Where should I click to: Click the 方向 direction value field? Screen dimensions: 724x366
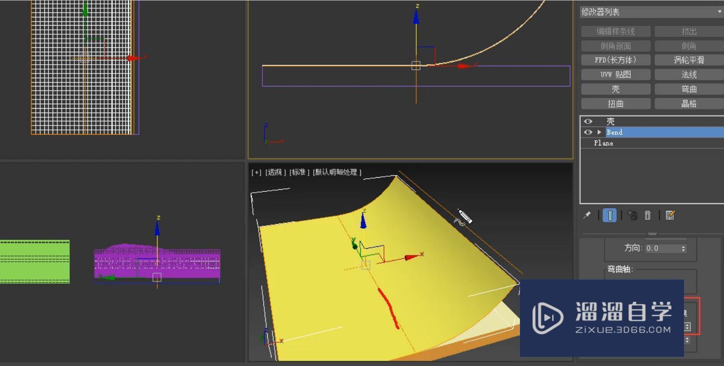coord(662,248)
